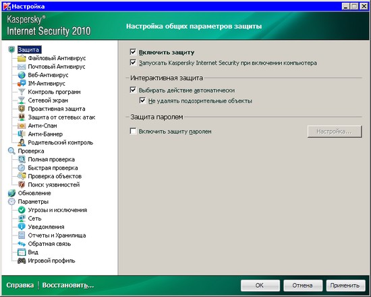This screenshot has width=371, height=297.
Task: Open Защита от сетевых атак
Action: click(x=61, y=117)
